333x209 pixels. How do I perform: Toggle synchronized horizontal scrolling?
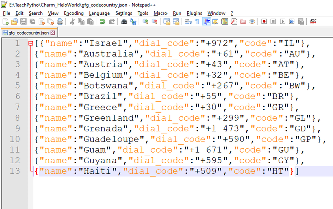176,22
